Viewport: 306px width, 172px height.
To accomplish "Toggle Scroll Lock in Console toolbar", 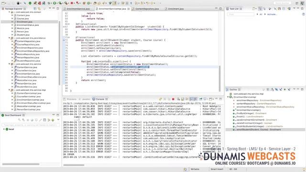I will pos(183,99).
